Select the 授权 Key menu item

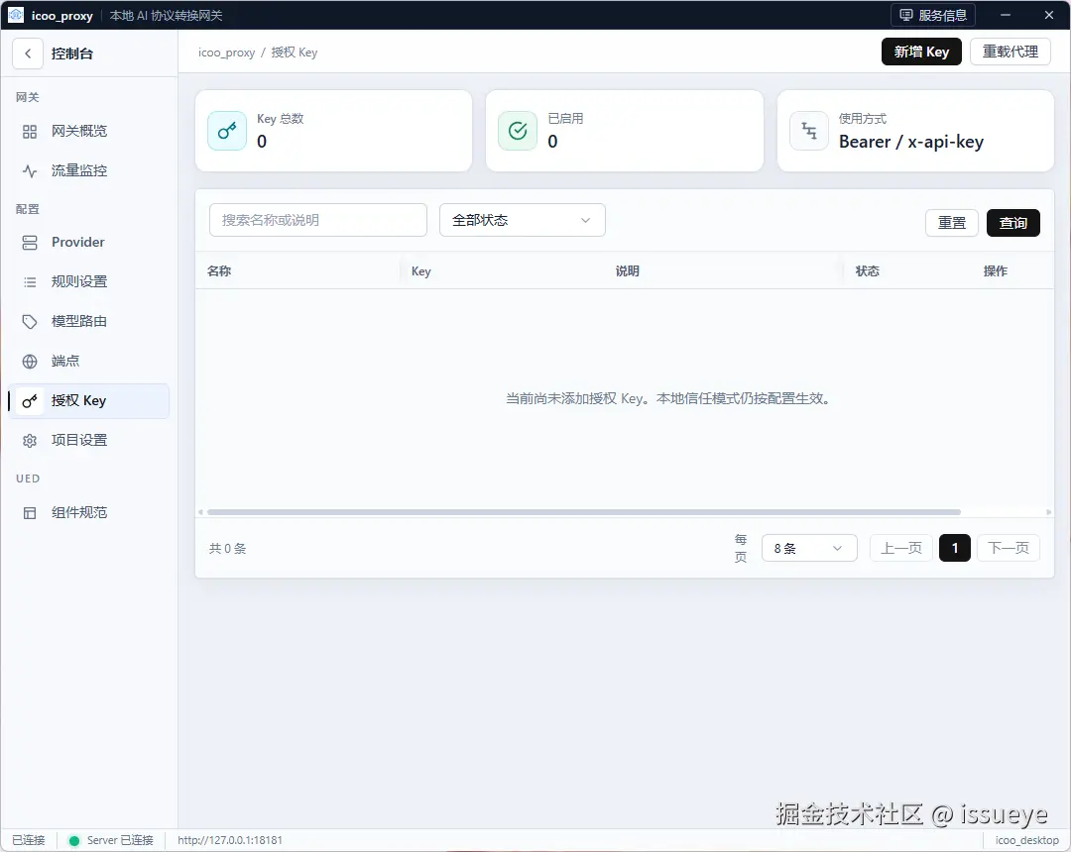(88, 401)
